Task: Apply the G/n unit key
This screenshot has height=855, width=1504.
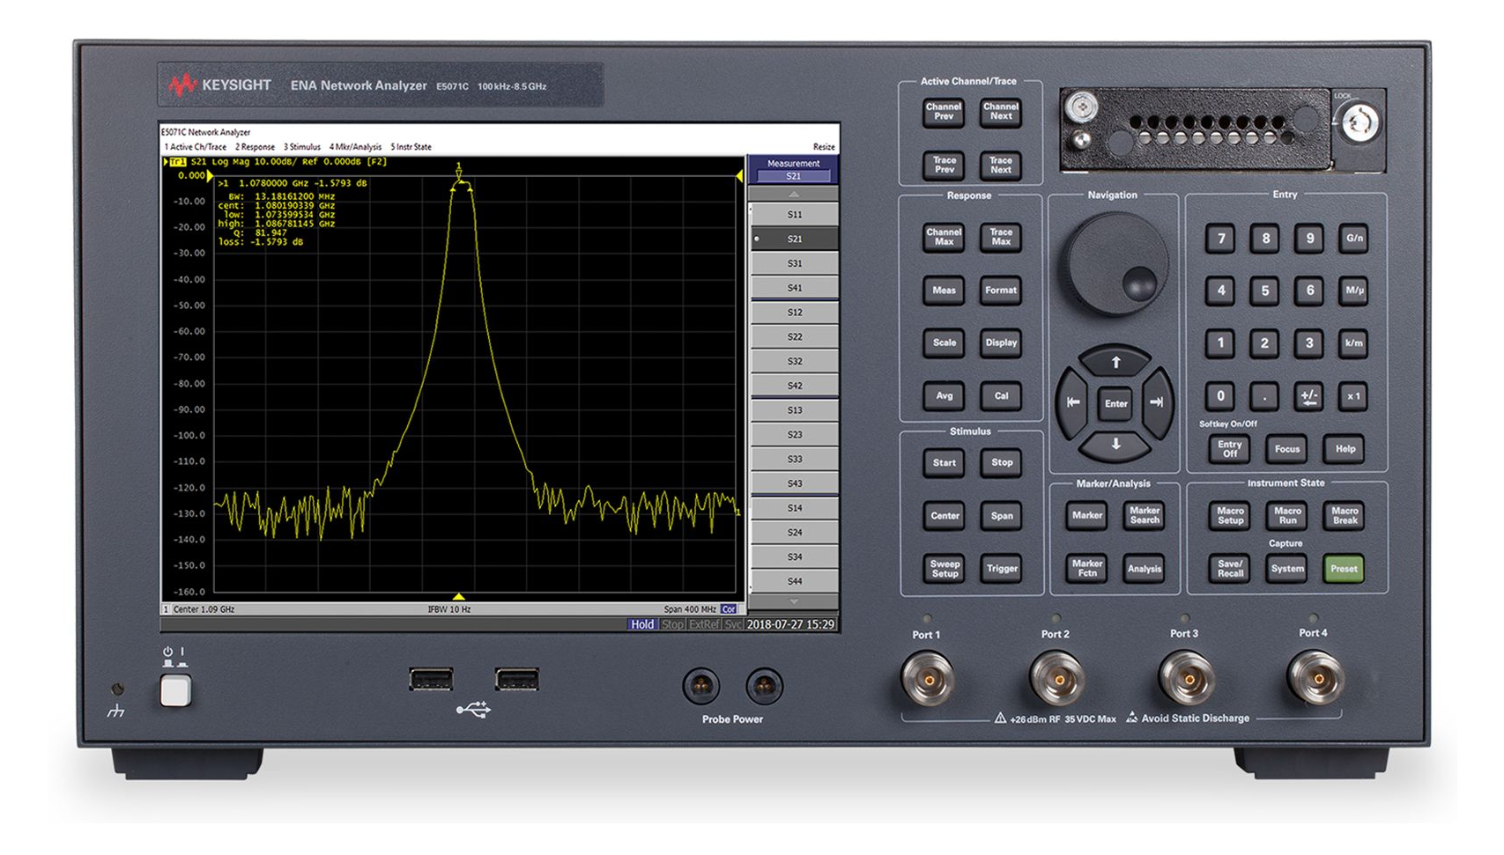Action: tap(1354, 239)
